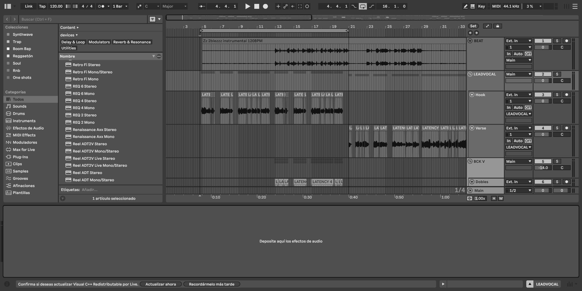
Task: Click the browser search field
Action: (x=83, y=19)
